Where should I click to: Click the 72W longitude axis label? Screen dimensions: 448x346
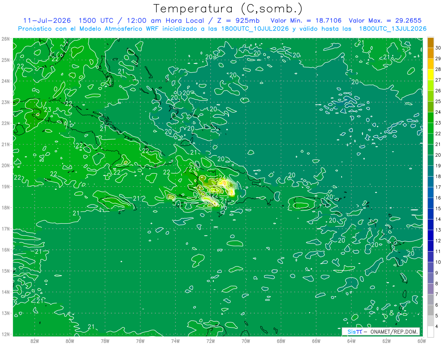click(211, 341)
